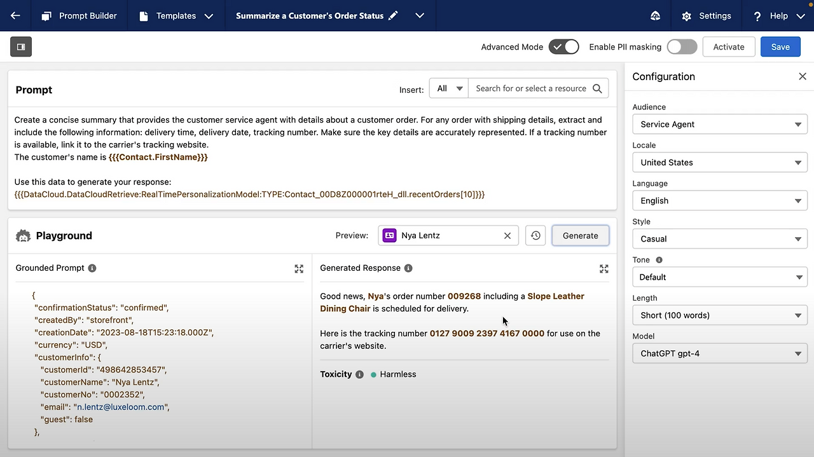Click the cloud upload icon in the header
This screenshot has width=814, height=457.
(x=655, y=15)
